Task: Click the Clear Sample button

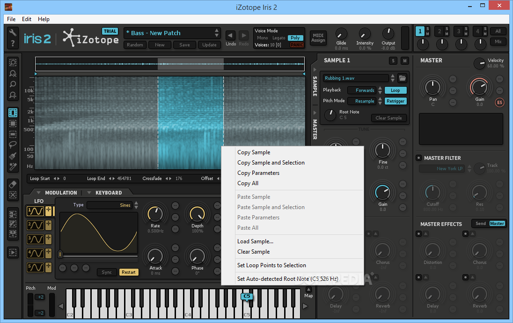Action: (388, 118)
